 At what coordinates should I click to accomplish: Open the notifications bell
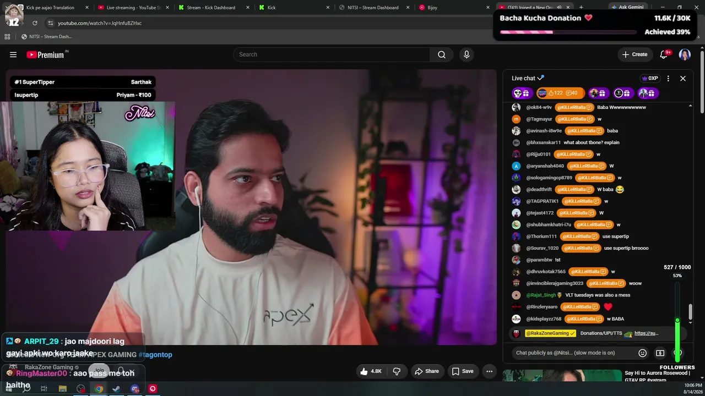[664, 54]
